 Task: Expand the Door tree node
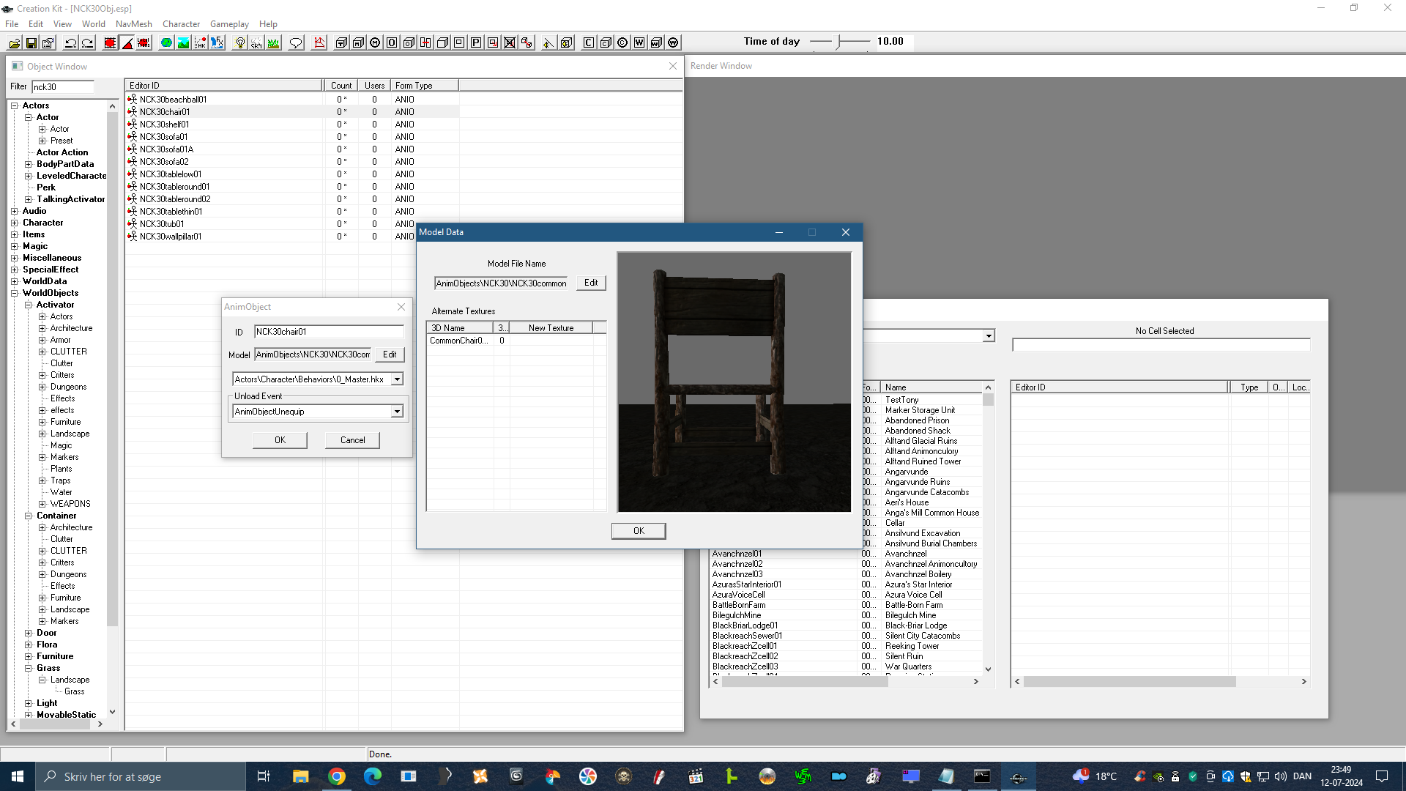point(28,633)
